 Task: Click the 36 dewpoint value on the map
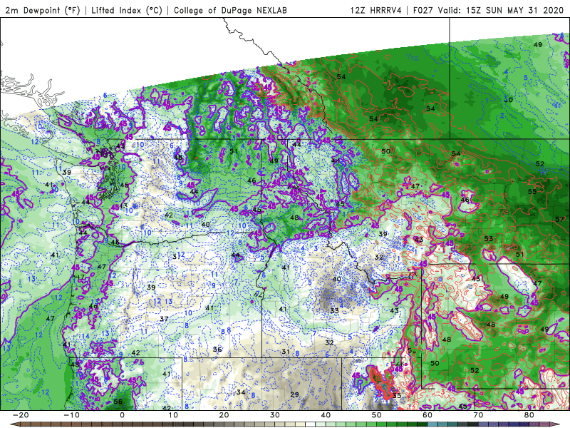(x=217, y=350)
